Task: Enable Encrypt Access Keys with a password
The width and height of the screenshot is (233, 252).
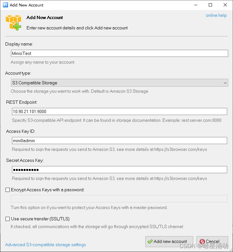Action: point(7,190)
